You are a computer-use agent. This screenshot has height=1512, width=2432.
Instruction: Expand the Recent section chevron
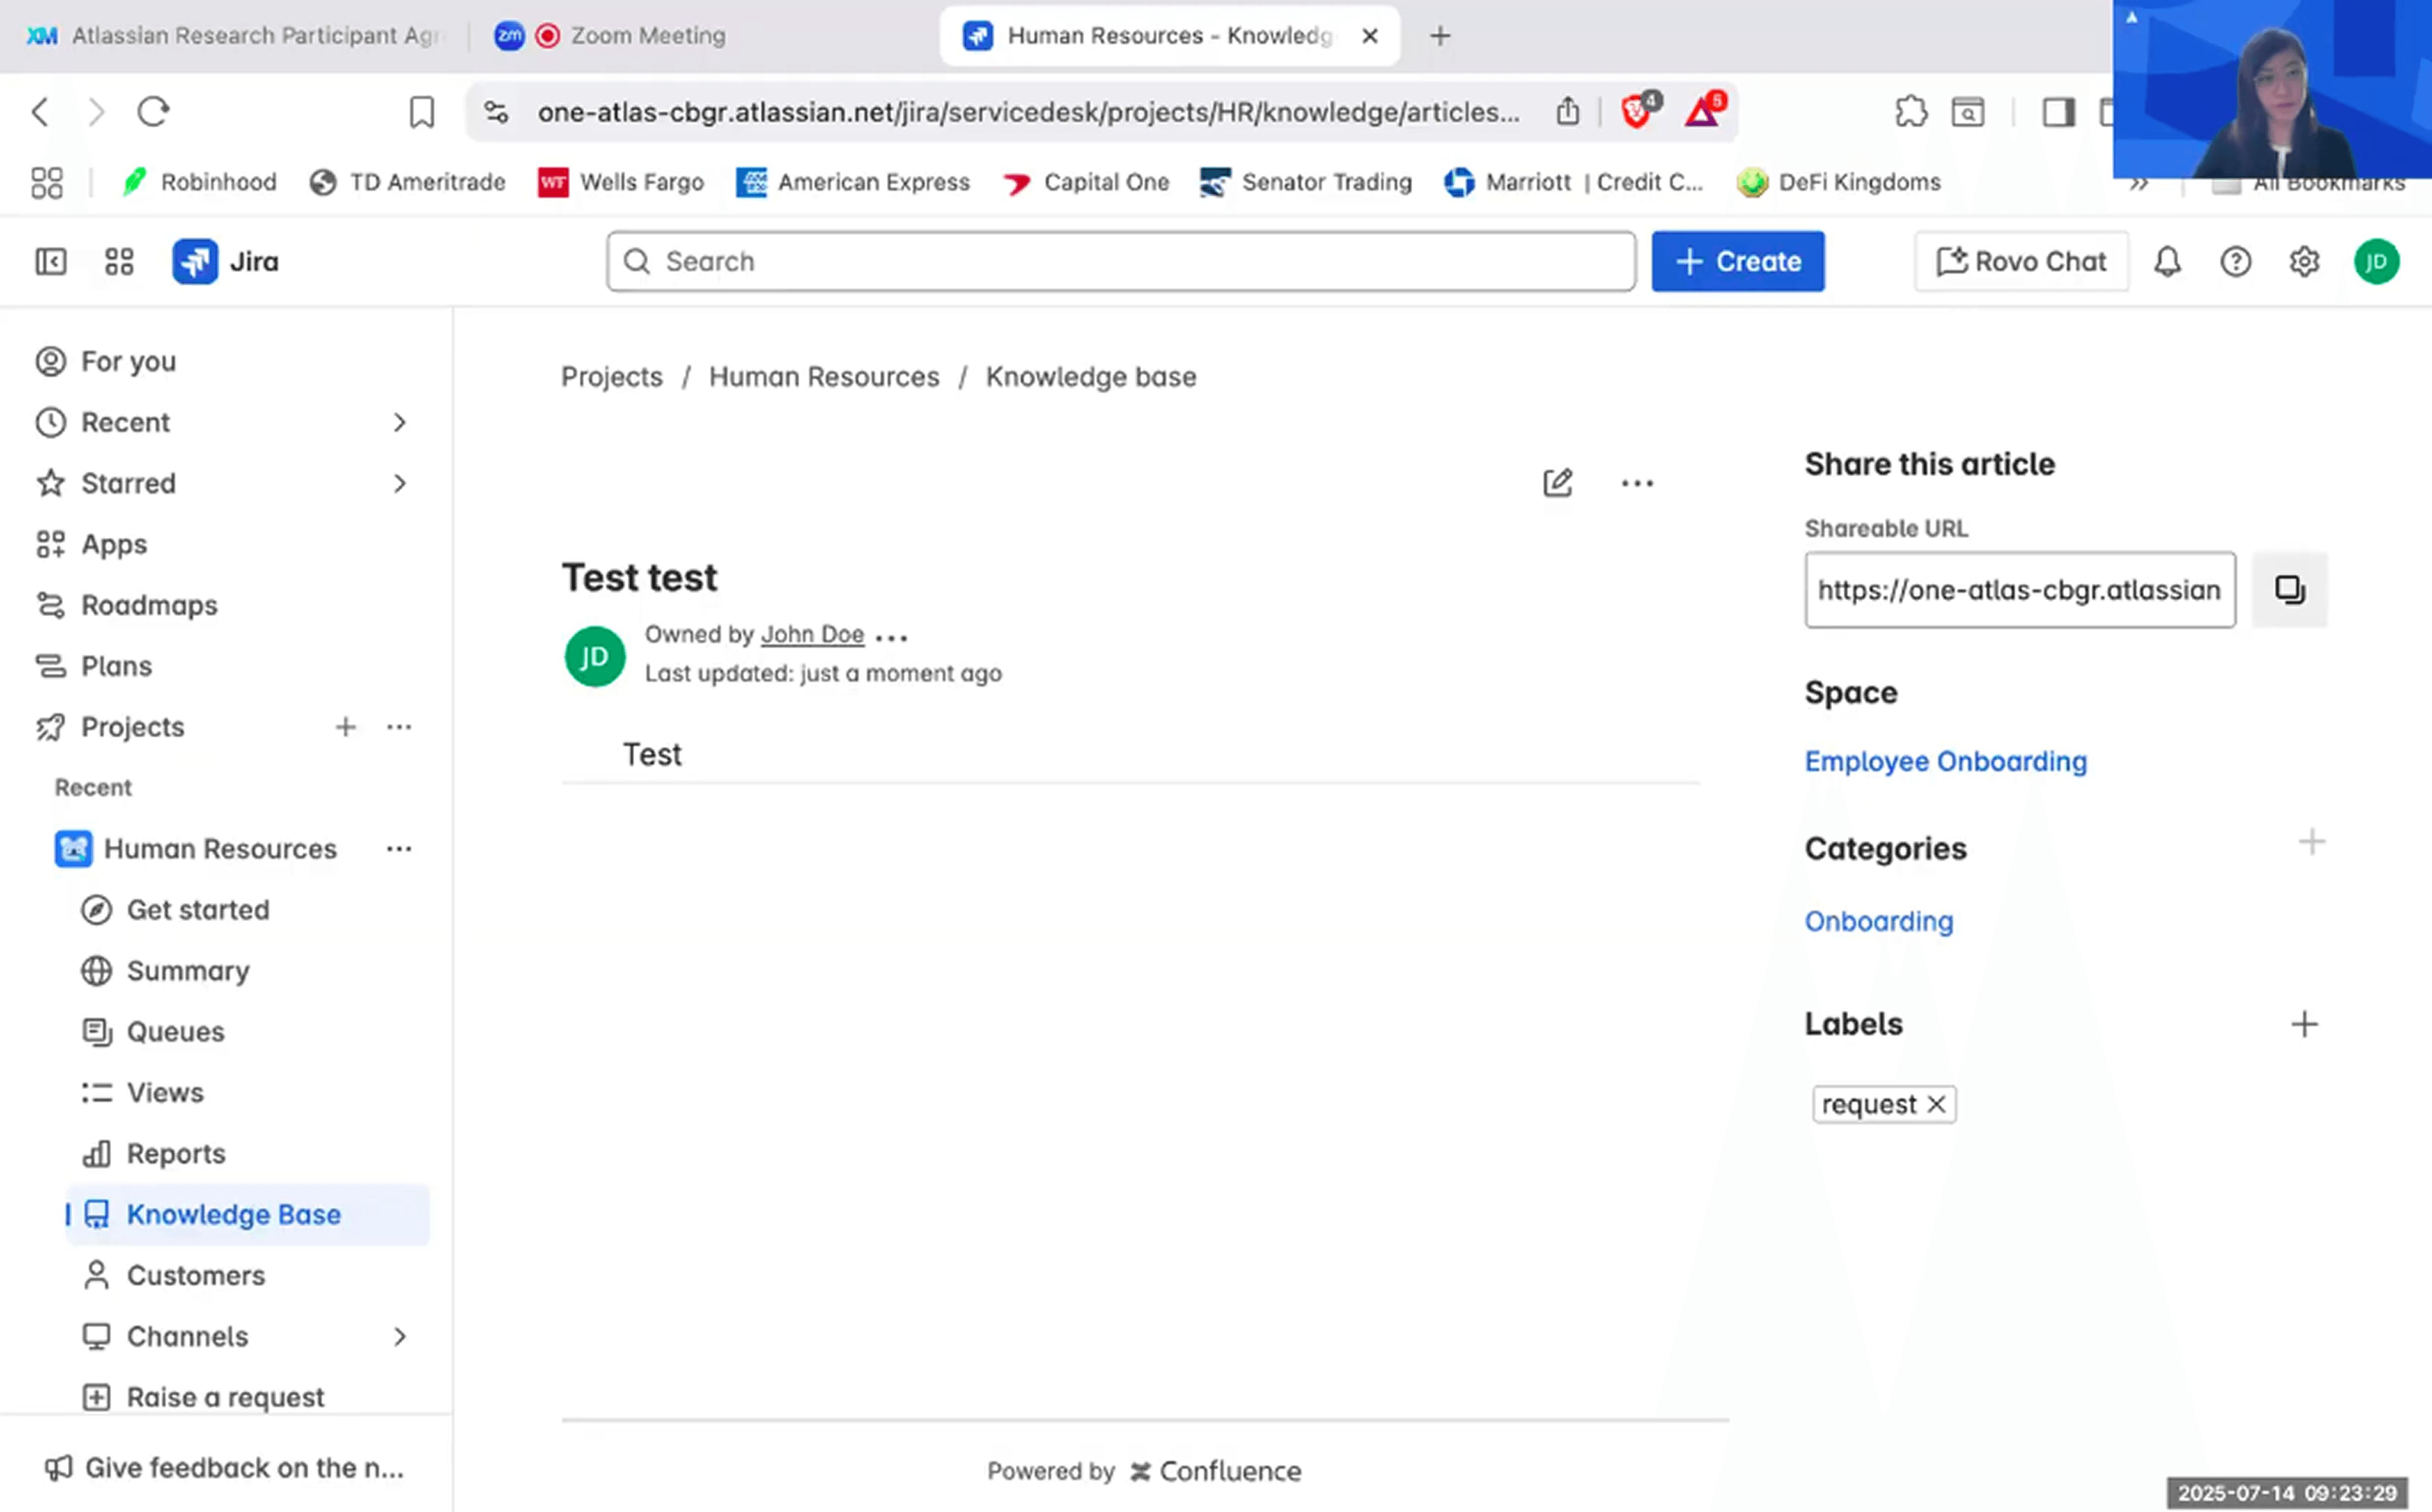click(x=399, y=423)
